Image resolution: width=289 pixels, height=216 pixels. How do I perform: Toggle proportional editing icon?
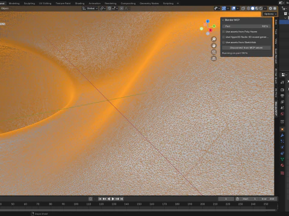tap(122, 8)
